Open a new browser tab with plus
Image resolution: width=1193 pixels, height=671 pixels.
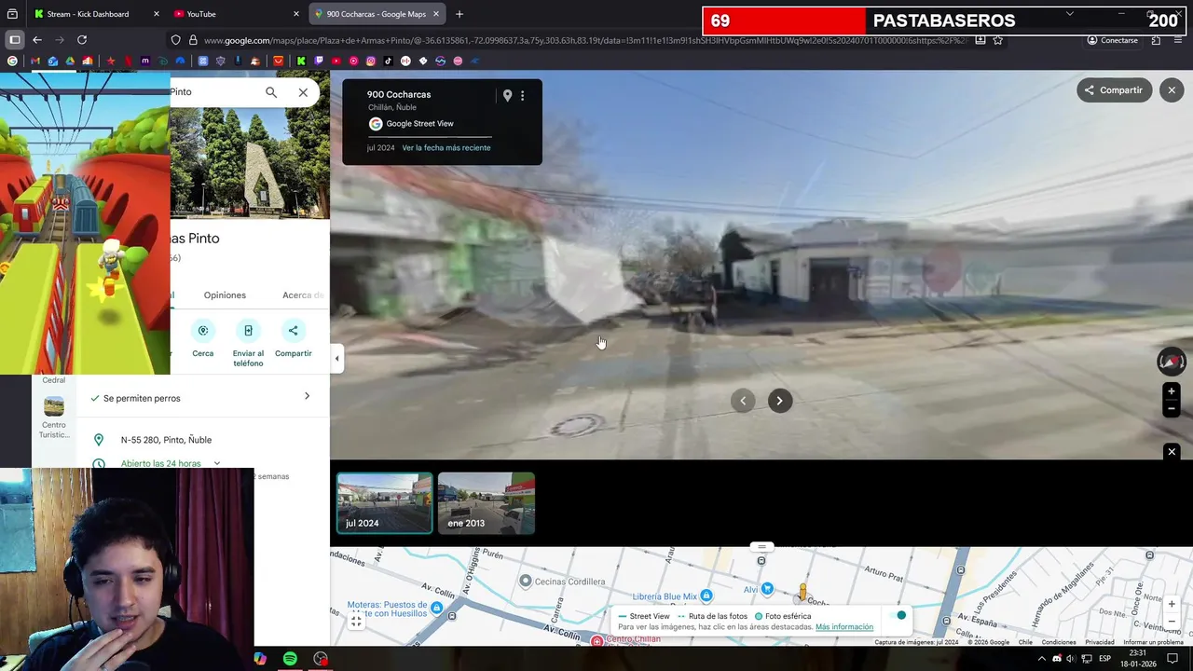[459, 14]
